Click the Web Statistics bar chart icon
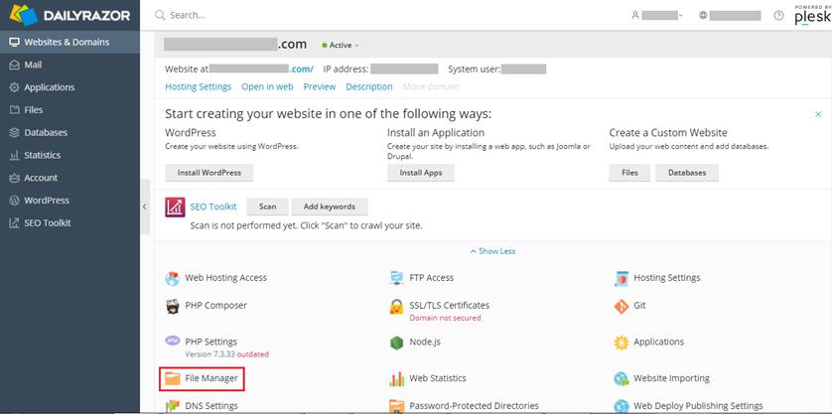The image size is (832, 414). point(396,379)
